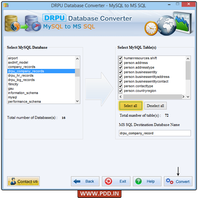Select performance_schema database

pyautogui.click(x=41, y=101)
